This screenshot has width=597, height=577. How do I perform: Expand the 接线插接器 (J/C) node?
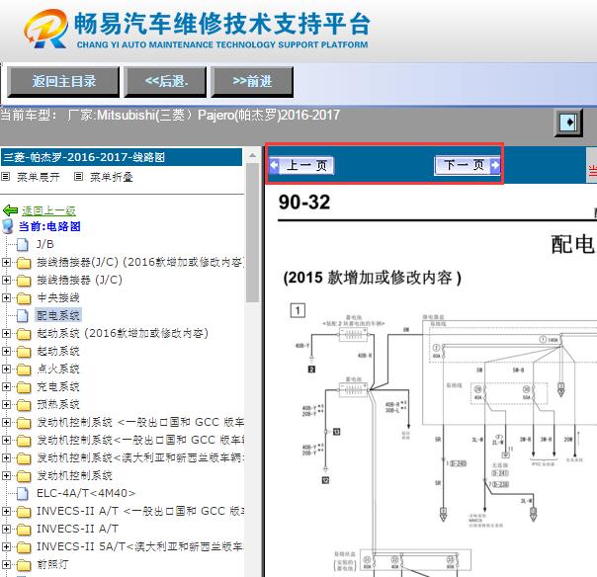[x=6, y=281]
